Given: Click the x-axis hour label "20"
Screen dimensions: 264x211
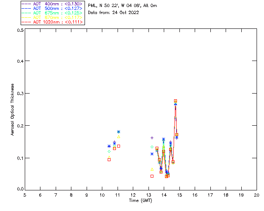Looking at the screenshot, I should (257, 195).
